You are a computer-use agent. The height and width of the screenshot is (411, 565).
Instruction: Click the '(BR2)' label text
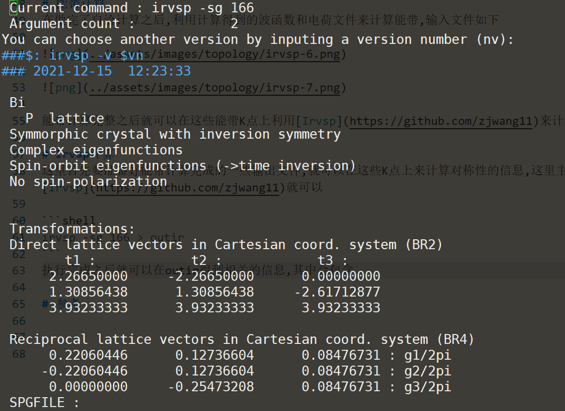[x=424, y=245]
